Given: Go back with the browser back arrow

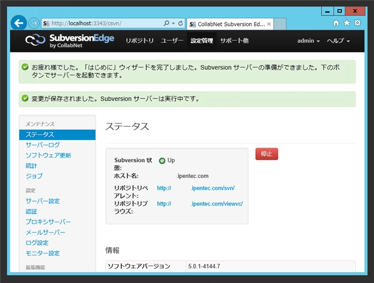Looking at the screenshot, I should click(18, 23).
